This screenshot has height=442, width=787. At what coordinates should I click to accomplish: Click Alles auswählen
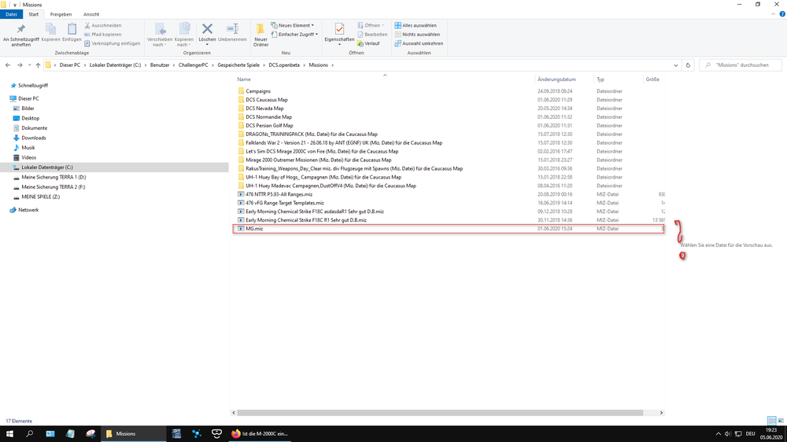(415, 25)
